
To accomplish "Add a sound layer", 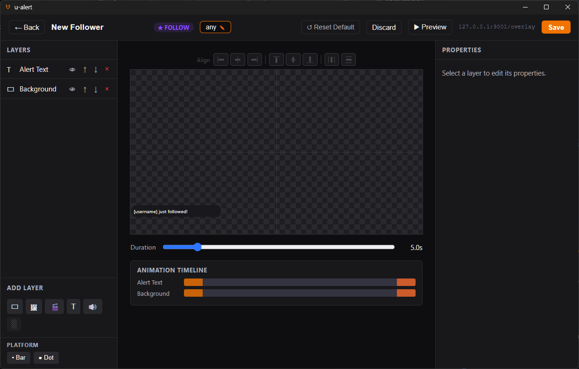I will 92,306.
